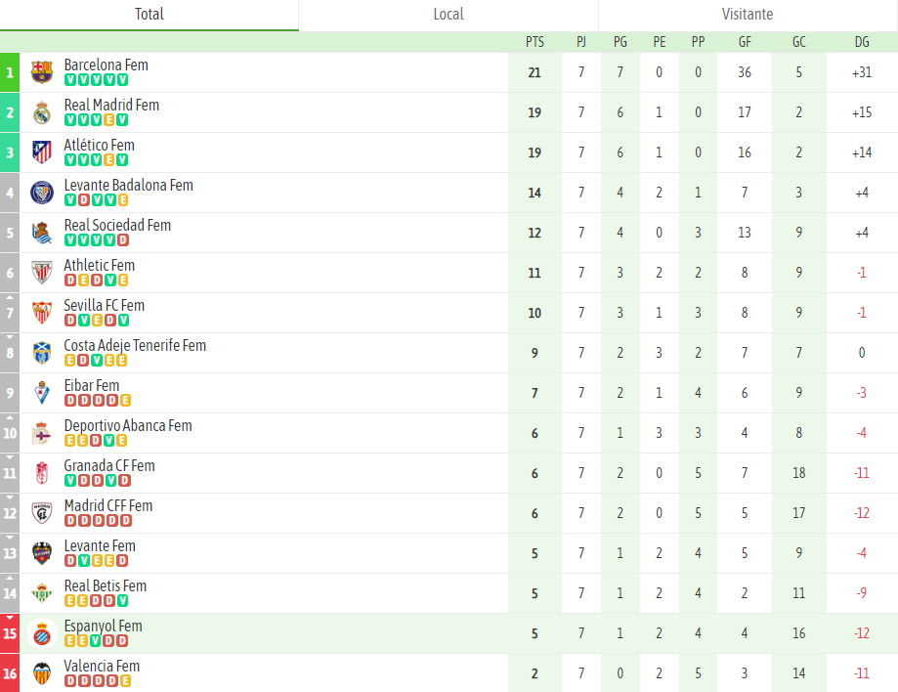Sort table by the PTS column header
The image size is (898, 692).
pos(535,42)
